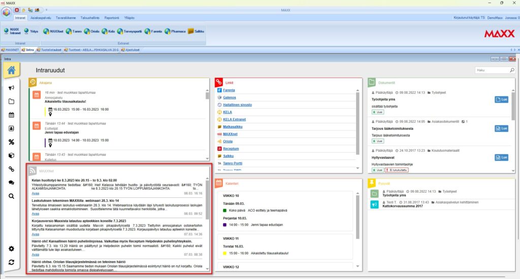Switch to the Raportointi ribbon tab
The image size is (520, 279).
tap(112, 18)
